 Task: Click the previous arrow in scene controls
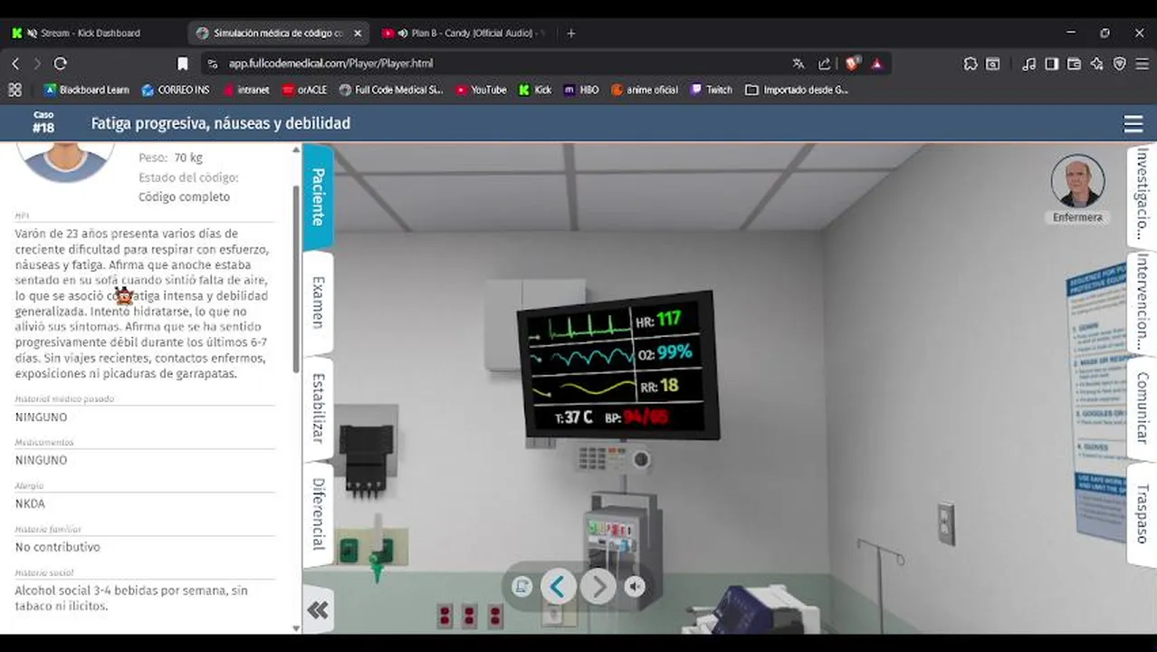[x=559, y=587]
